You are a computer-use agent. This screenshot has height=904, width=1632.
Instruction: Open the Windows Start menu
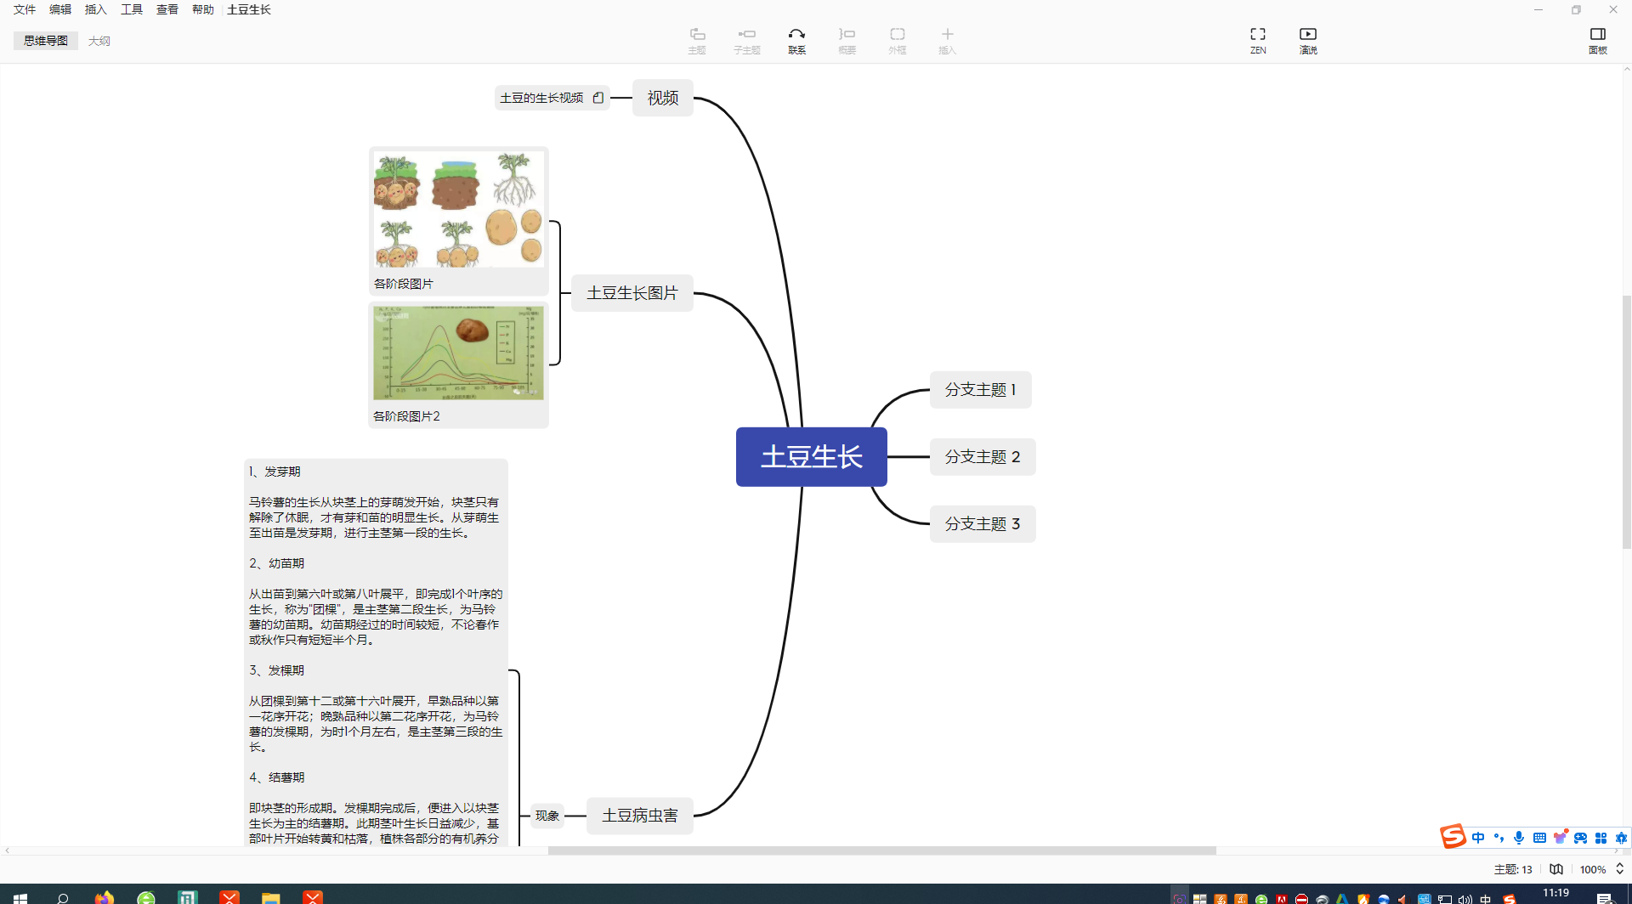point(20,897)
